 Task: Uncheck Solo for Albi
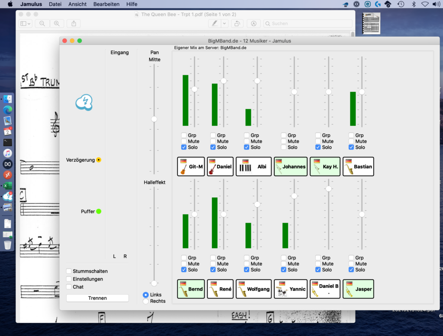coord(247,147)
